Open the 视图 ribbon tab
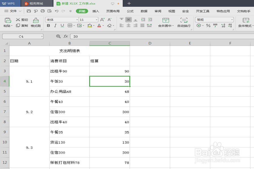 [172, 11]
